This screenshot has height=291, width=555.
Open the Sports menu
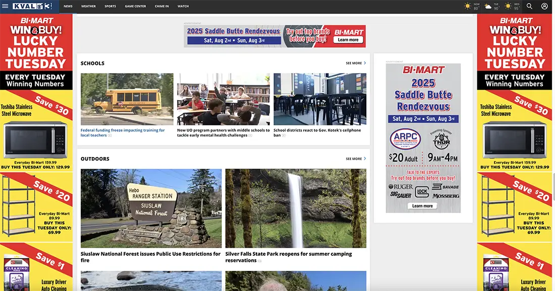pyautogui.click(x=110, y=7)
